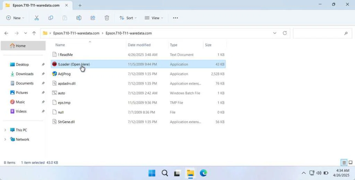Click the Delete trash icon
Image resolution: width=355 pixels, height=180 pixels.
[x=107, y=18]
